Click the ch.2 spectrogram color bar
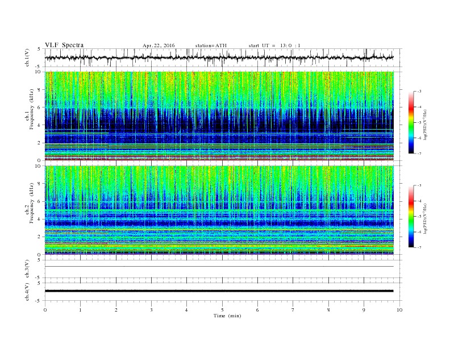 411,217
